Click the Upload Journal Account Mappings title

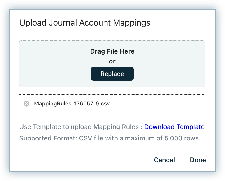coord(85,23)
